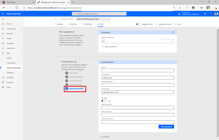Screen dimensions: 219x140
Task: Go to 1. General step
Action: click(x=59, y=24)
